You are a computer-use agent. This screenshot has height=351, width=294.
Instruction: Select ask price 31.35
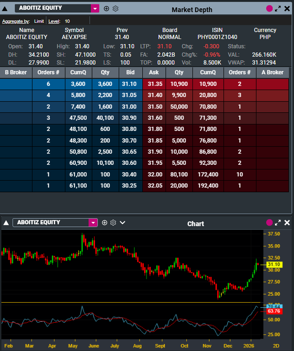[155, 84]
